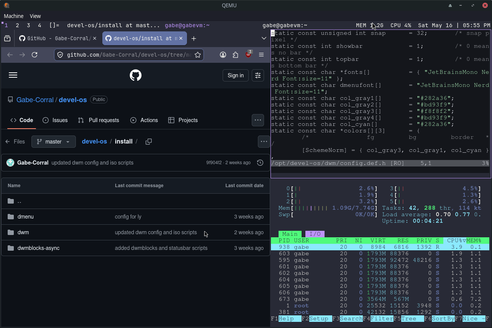Click Gabe-Corral's avatar in the commit row
This screenshot has height=328, width=492.
(x=10, y=163)
